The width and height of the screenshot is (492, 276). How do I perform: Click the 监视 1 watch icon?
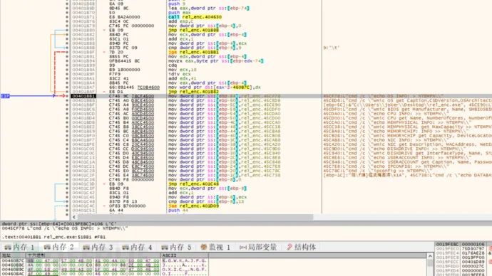[204, 248]
